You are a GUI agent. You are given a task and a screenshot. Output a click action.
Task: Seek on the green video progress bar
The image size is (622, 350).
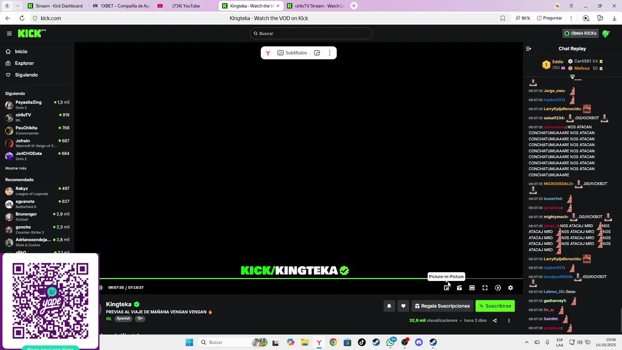pyautogui.click(x=311, y=279)
